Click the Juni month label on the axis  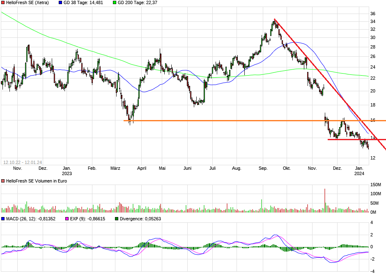(x=188, y=168)
